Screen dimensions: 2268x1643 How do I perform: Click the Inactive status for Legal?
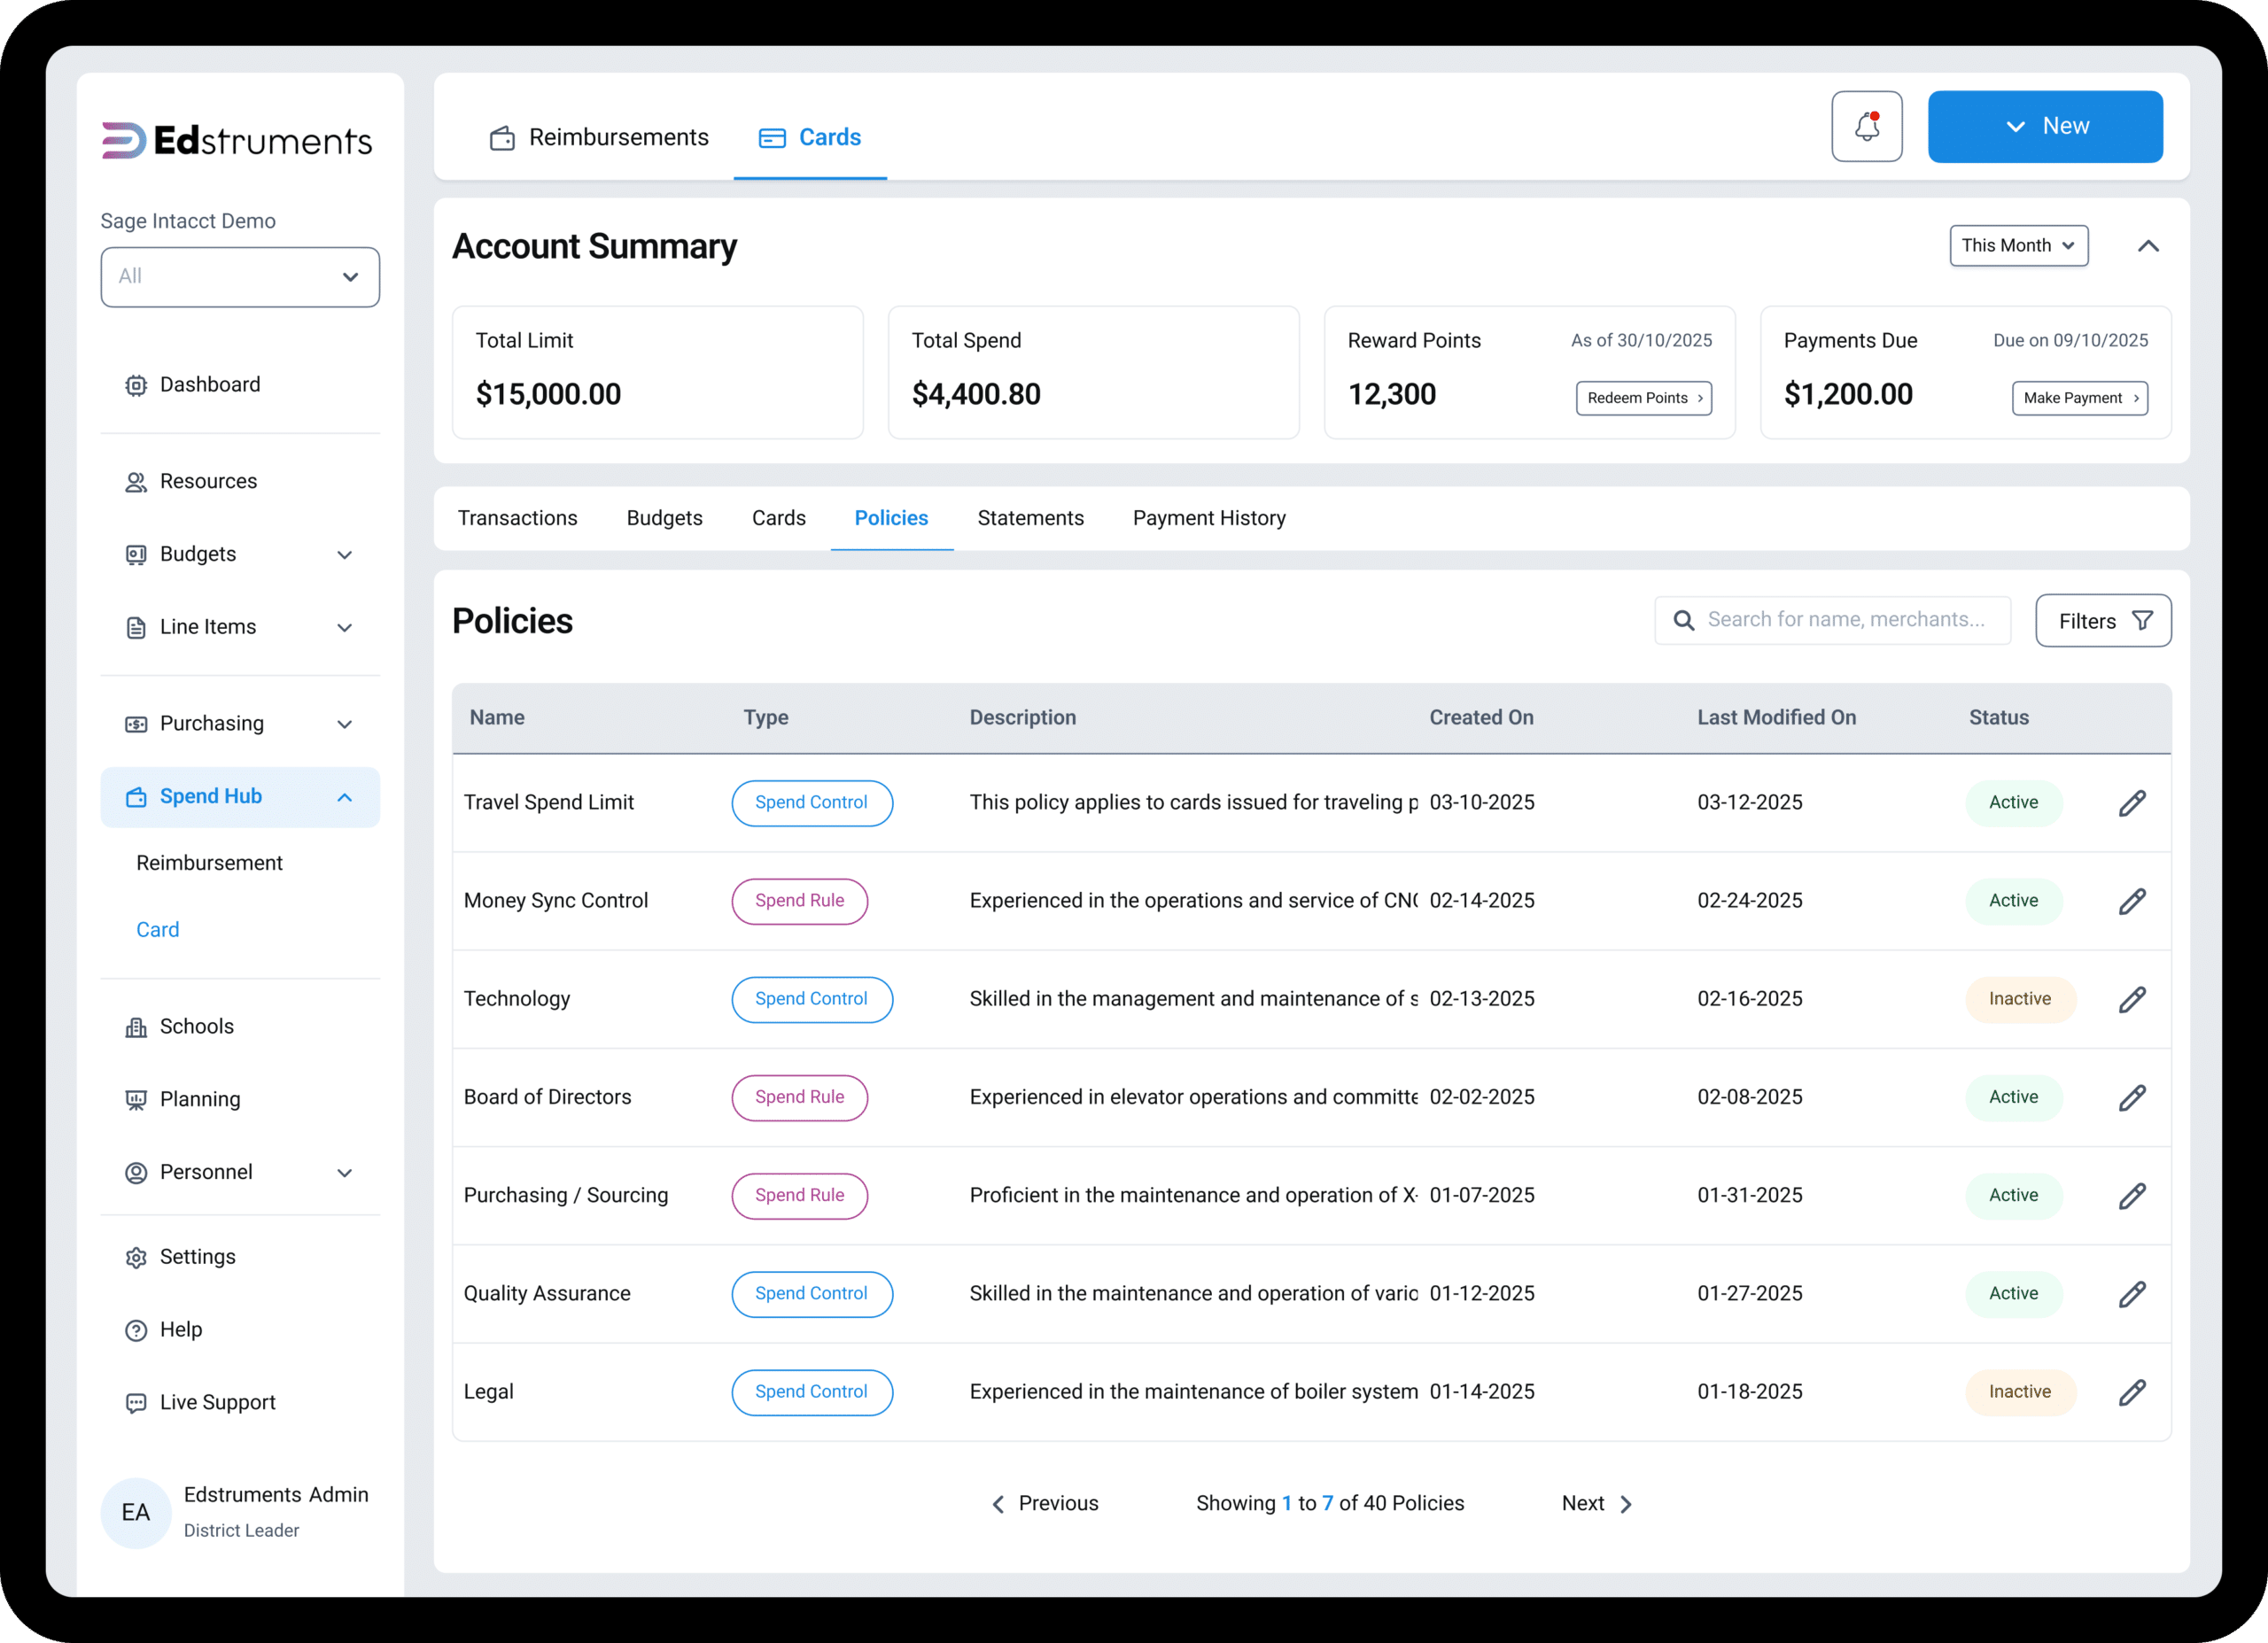tap(2019, 1392)
